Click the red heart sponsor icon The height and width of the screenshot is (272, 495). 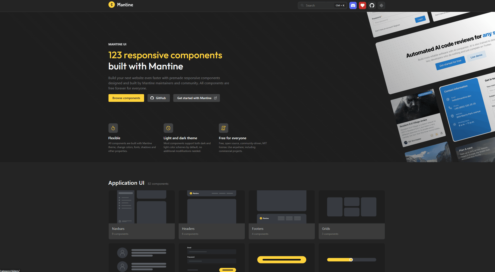[x=362, y=5]
